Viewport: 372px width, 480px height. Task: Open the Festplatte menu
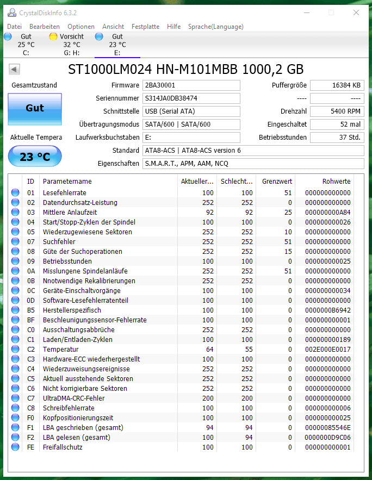tap(145, 27)
